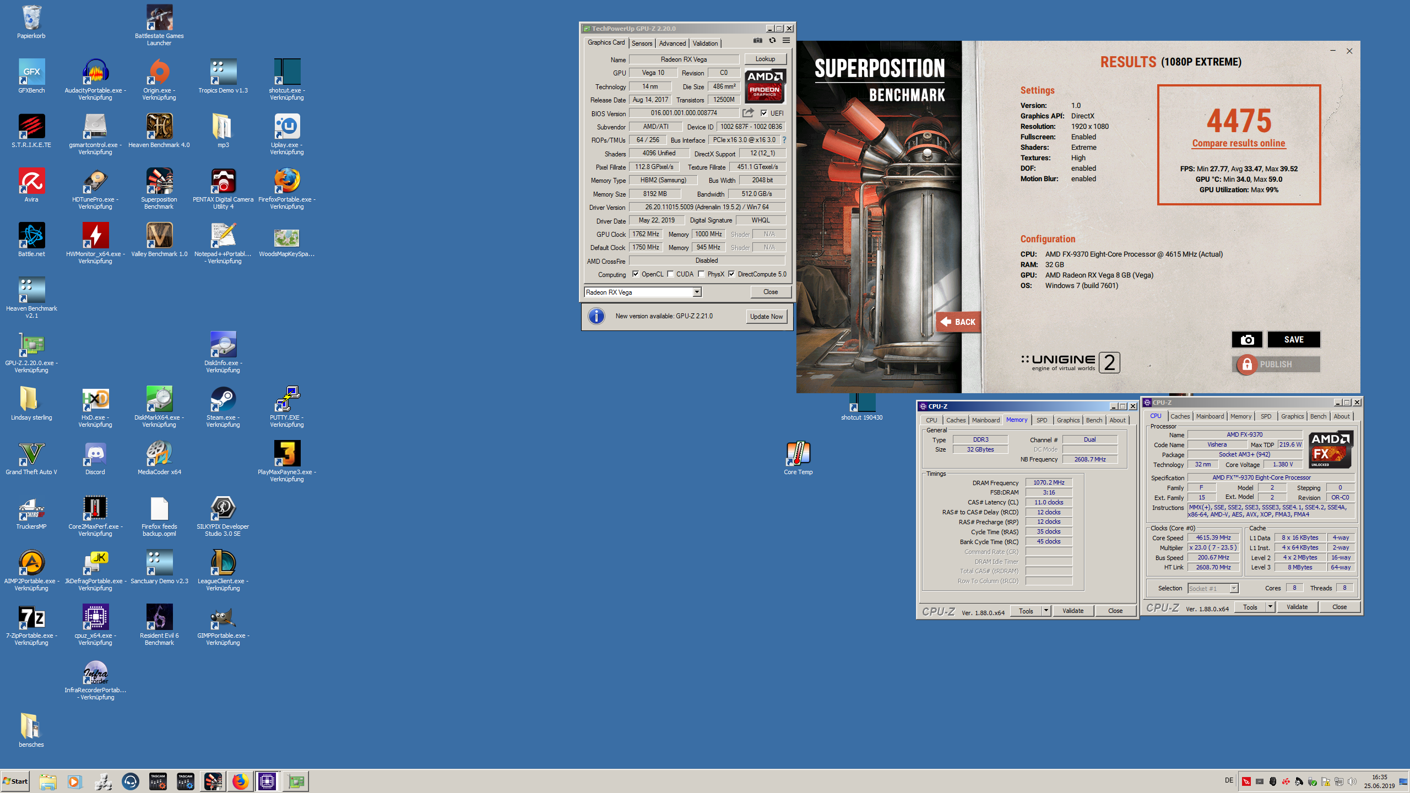Screen dimensions: 1410x793
Task: Click the Superposition screenshot camera button
Action: click(1247, 340)
